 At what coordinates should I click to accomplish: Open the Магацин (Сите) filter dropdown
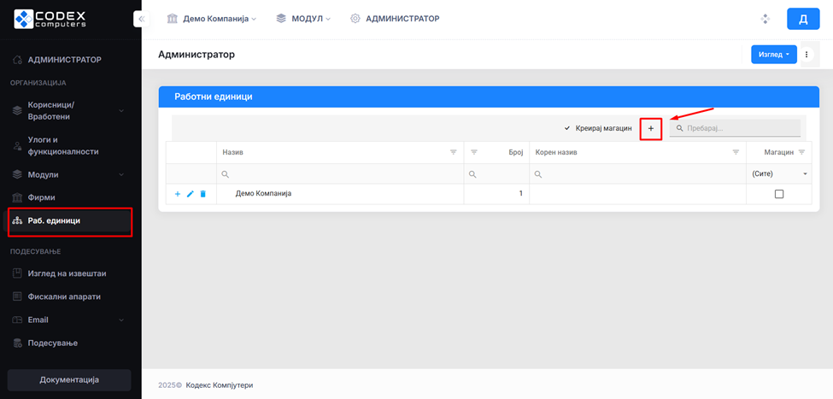tap(778, 173)
